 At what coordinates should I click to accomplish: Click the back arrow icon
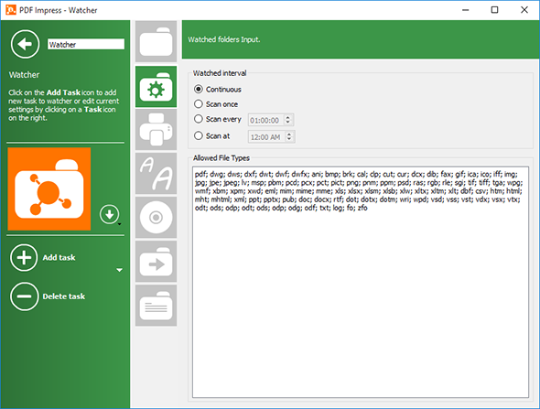tap(25, 44)
